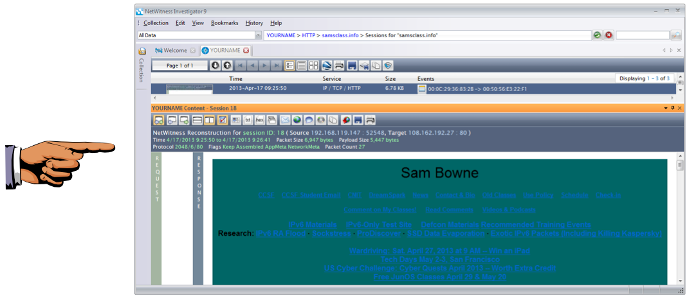Image resolution: width=689 pixels, height=298 pixels.
Task: Show both request and response sides
Action: [159, 120]
